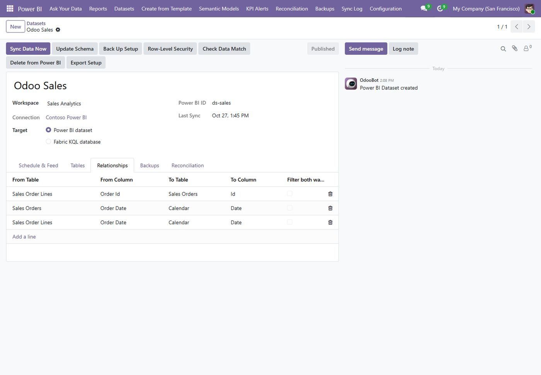This screenshot has height=375, width=541.
Task: Select the Power BI dataset radio option
Action: pyautogui.click(x=48, y=130)
